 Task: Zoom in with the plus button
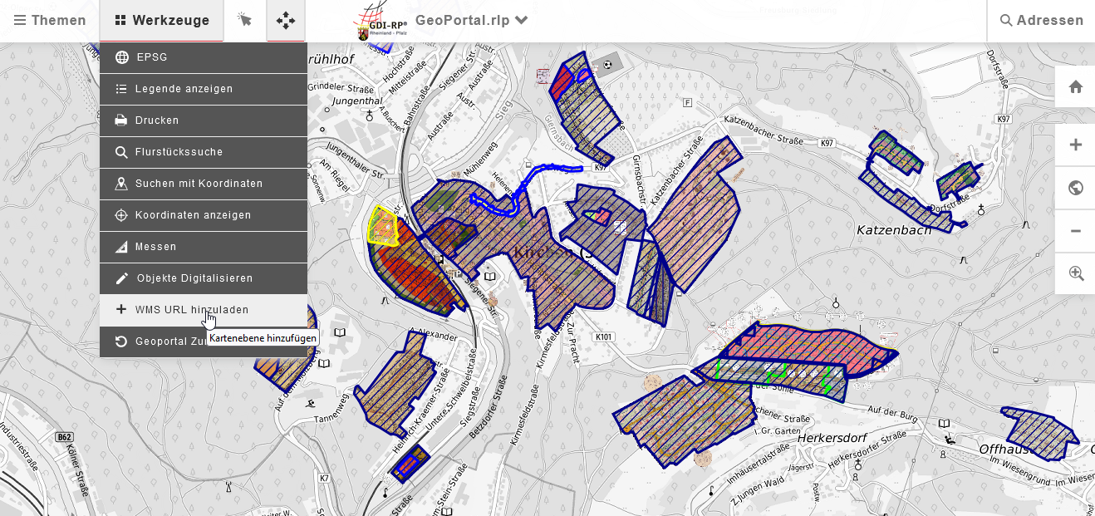pos(1075,145)
